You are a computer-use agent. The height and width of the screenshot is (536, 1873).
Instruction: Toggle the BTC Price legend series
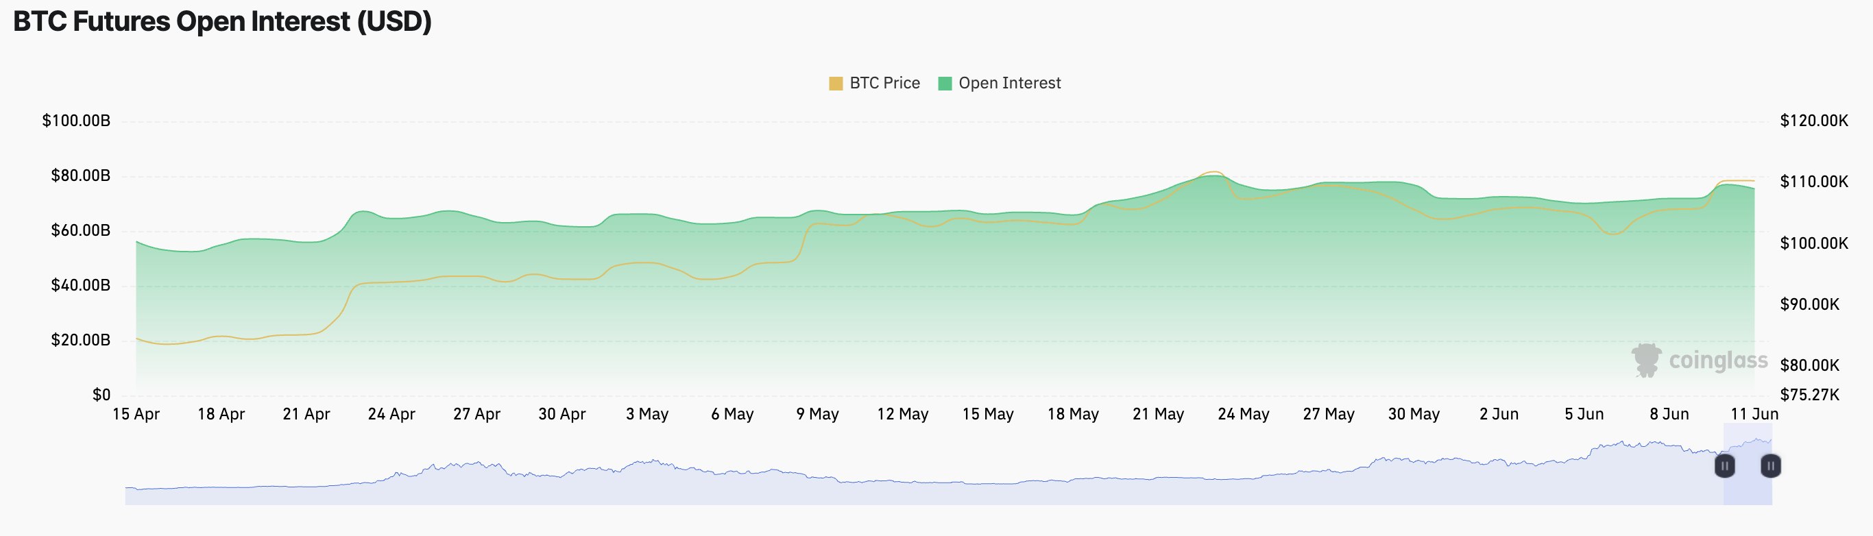884,83
